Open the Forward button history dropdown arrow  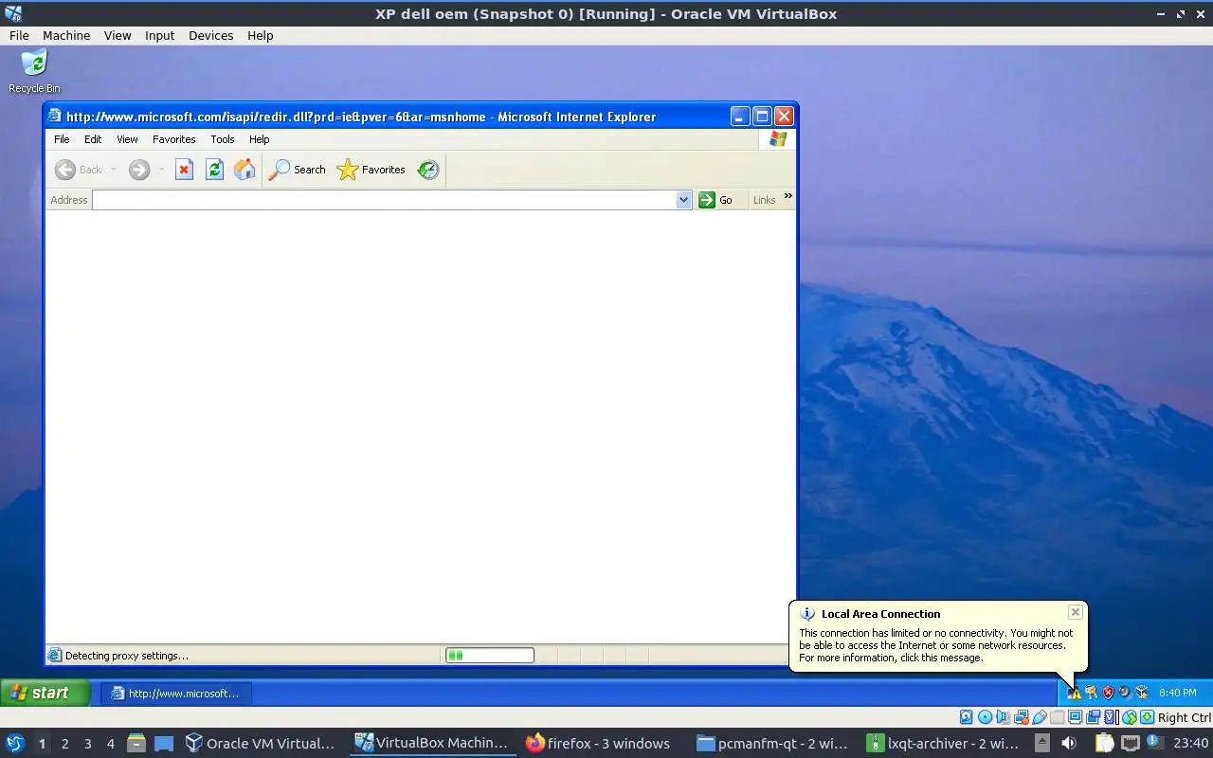161,170
